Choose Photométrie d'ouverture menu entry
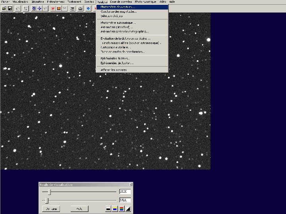This screenshot has width=286, height=214. (118, 7)
